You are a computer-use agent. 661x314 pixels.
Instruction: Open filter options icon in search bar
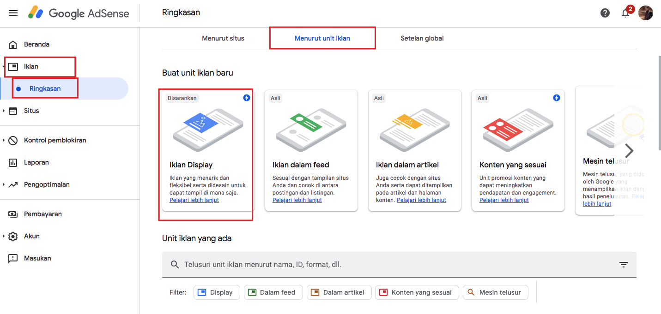tap(624, 265)
